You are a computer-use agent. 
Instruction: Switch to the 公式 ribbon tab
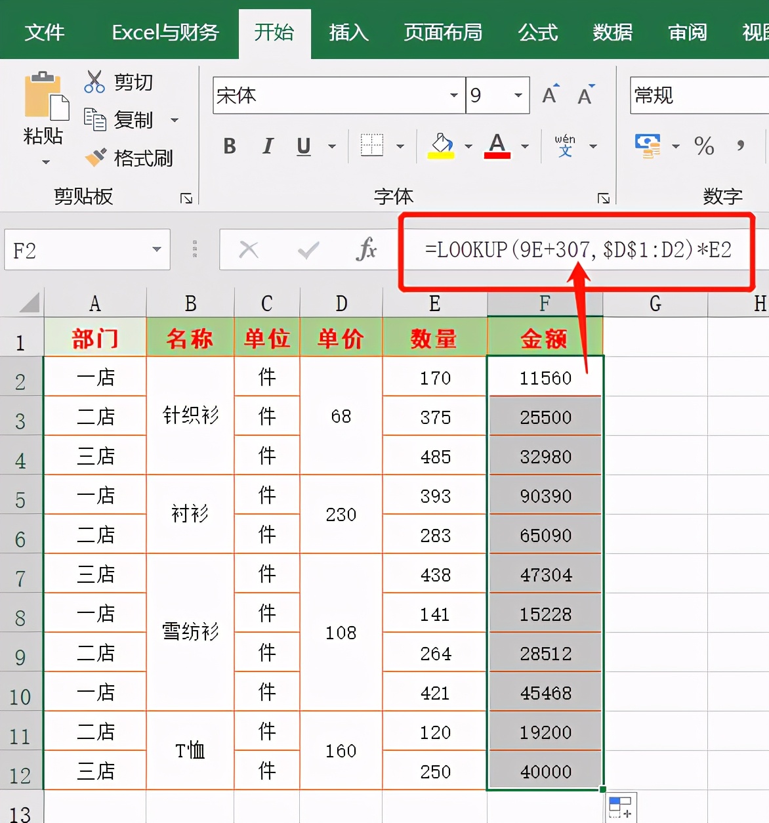point(537,33)
